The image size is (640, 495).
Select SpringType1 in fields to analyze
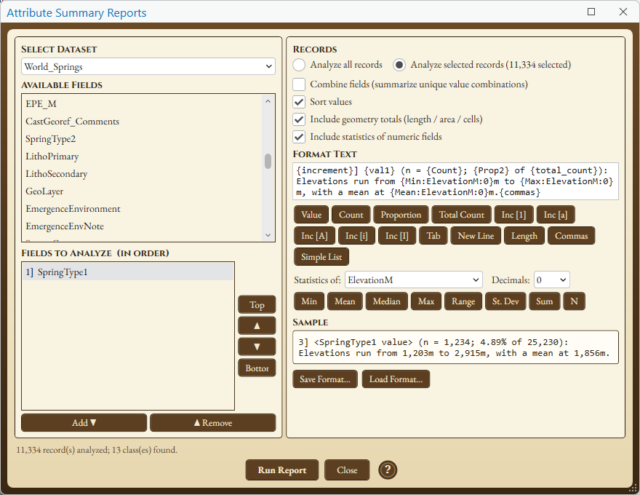click(128, 272)
